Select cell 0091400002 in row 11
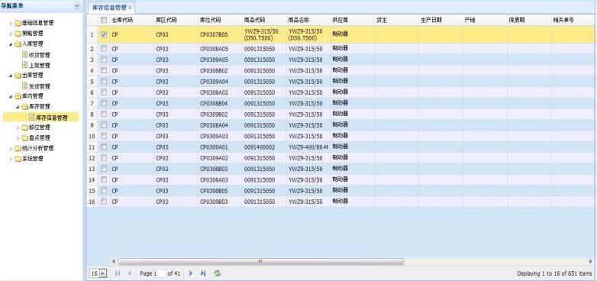Image resolution: width=597 pixels, height=281 pixels. (264, 147)
